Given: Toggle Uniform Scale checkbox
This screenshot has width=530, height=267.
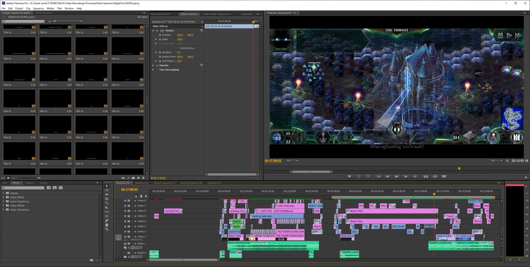Looking at the screenshot, I should tap(178, 48).
